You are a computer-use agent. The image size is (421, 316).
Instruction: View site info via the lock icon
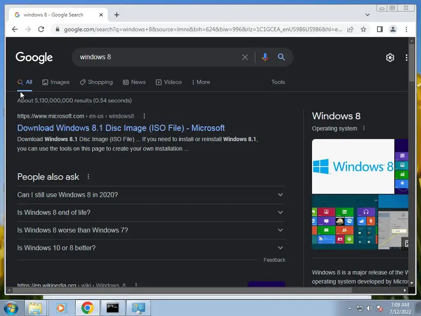click(57, 29)
